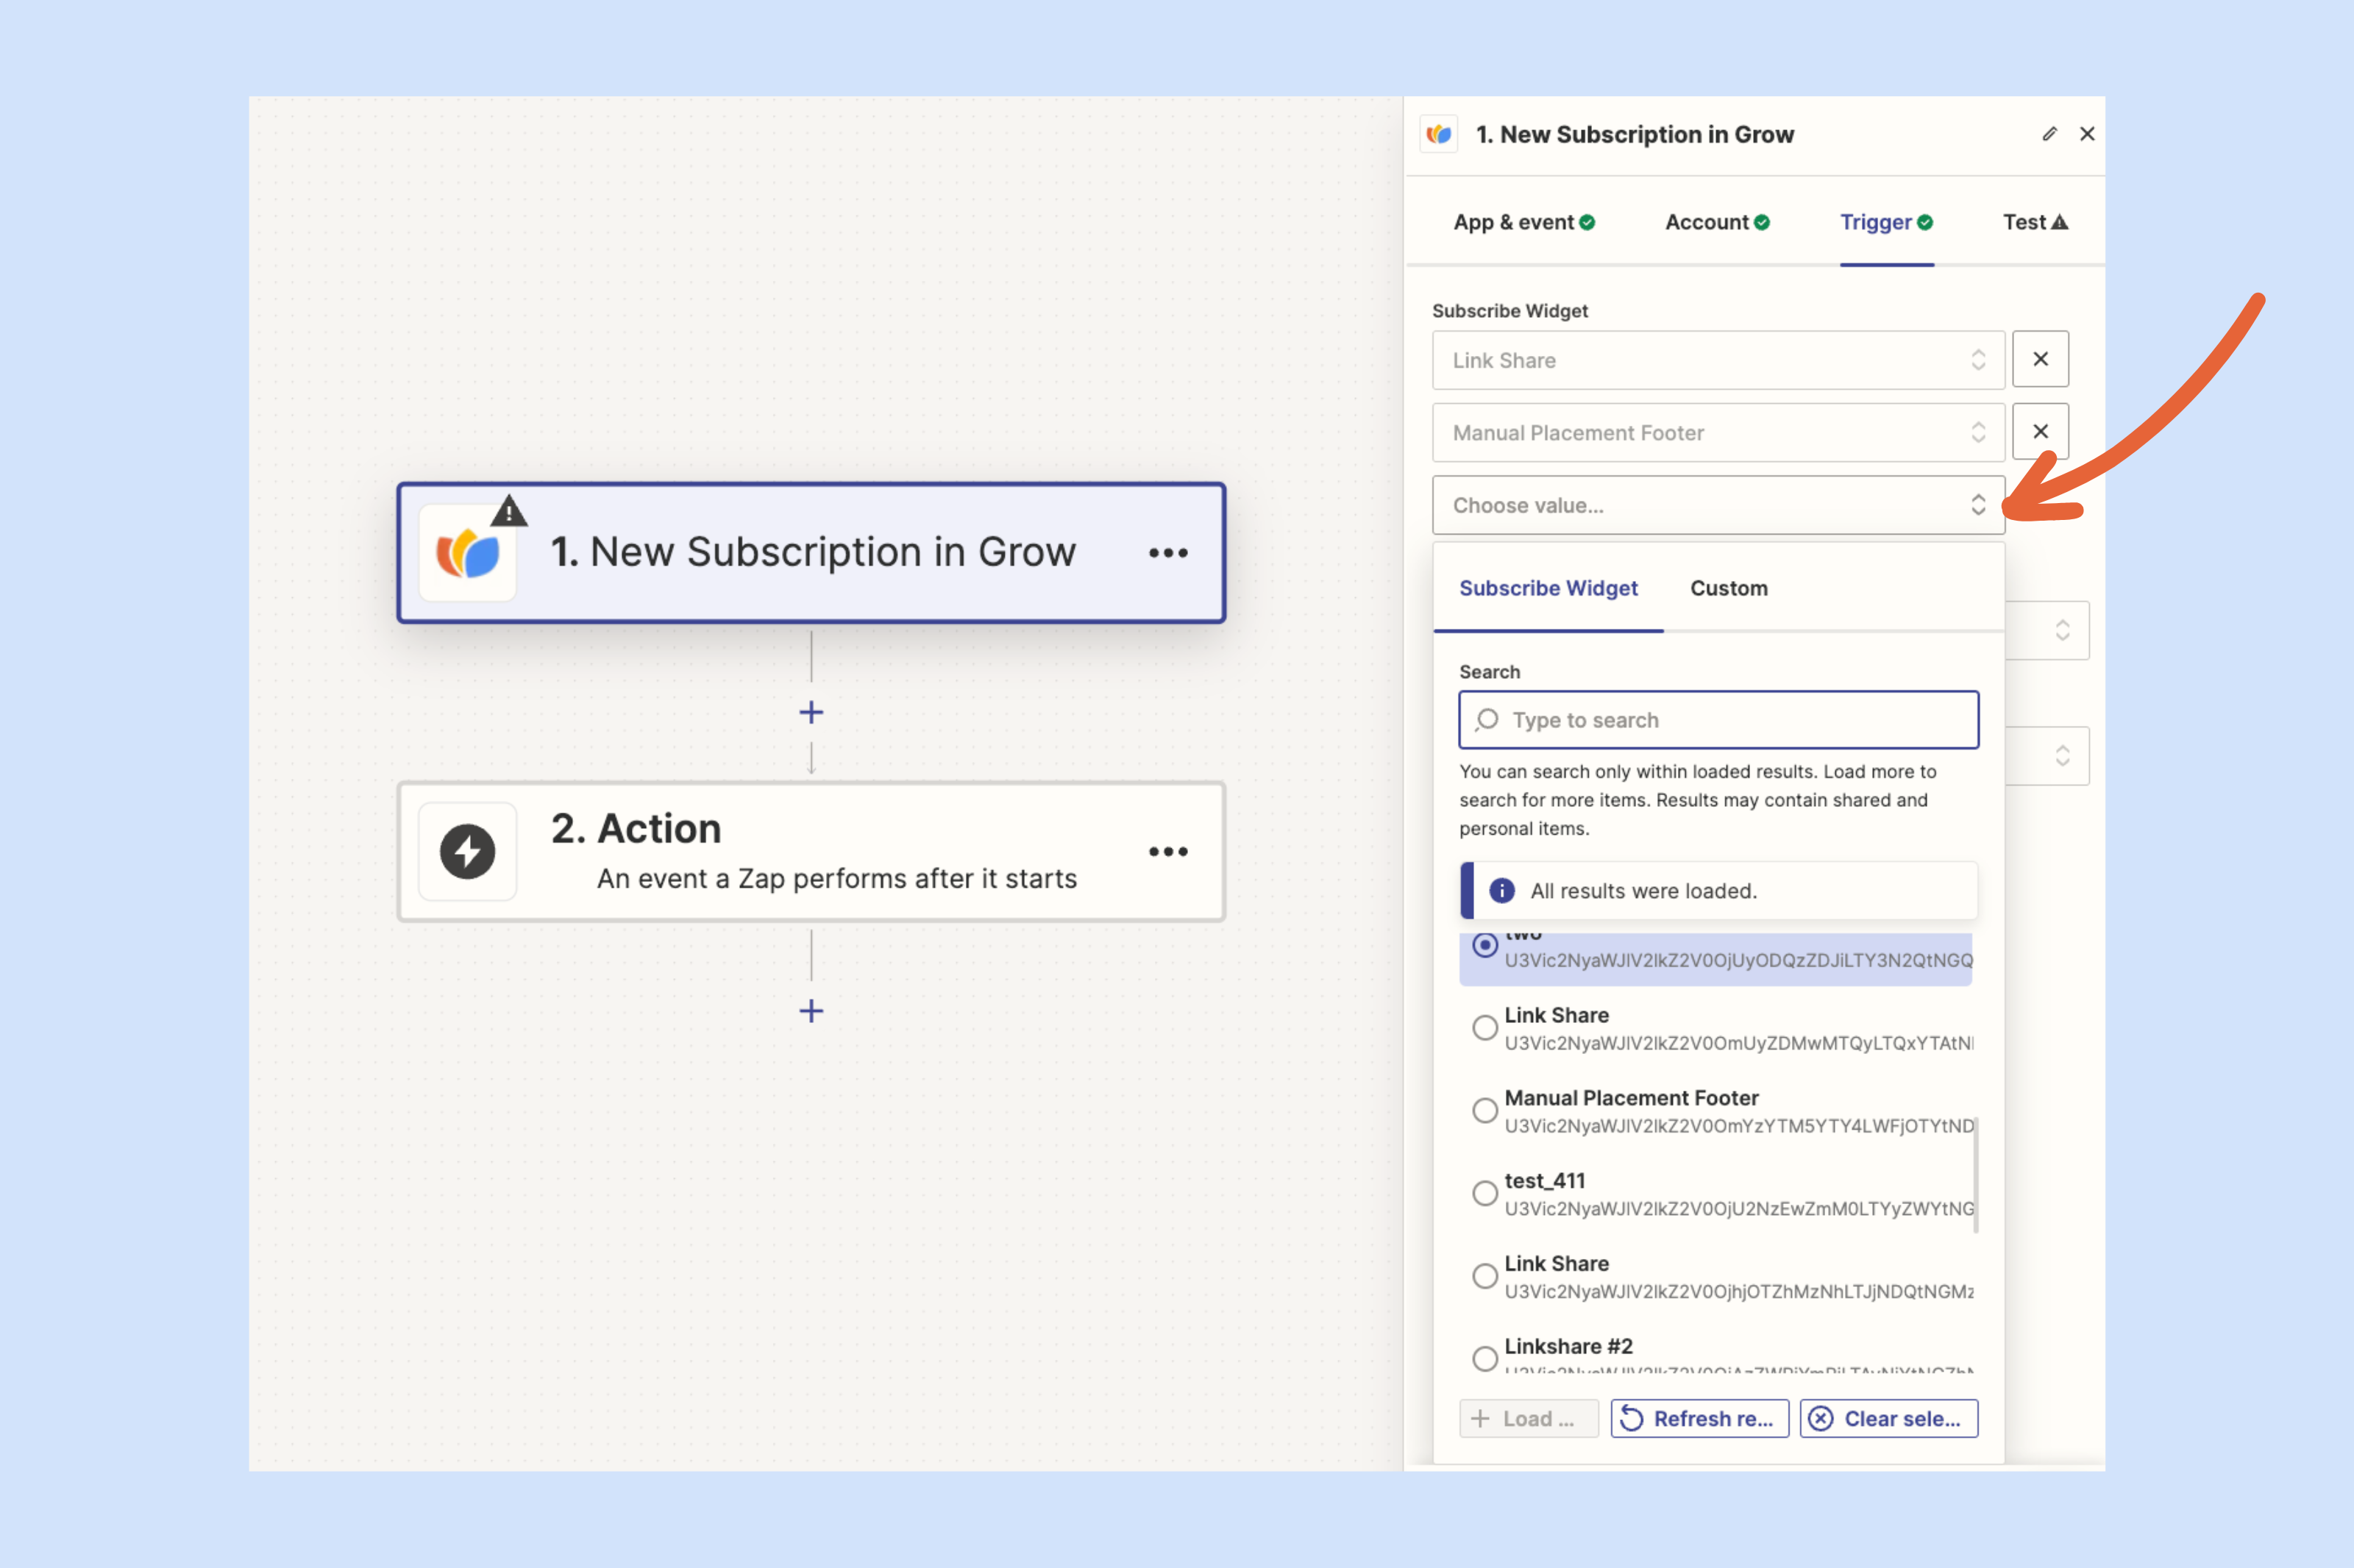Click the Grow app logo in panel header
The height and width of the screenshot is (1568, 2354).
pos(1439,134)
